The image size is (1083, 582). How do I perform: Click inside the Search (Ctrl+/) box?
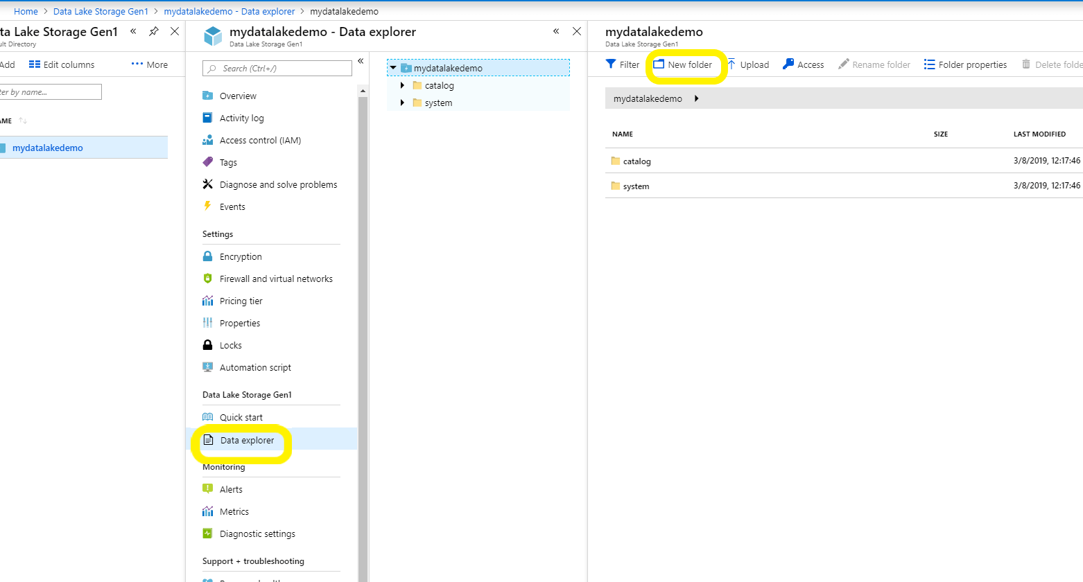point(277,69)
